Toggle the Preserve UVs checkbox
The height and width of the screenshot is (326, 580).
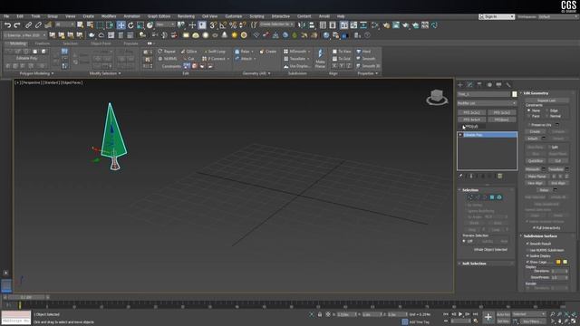pyautogui.click(x=528, y=125)
